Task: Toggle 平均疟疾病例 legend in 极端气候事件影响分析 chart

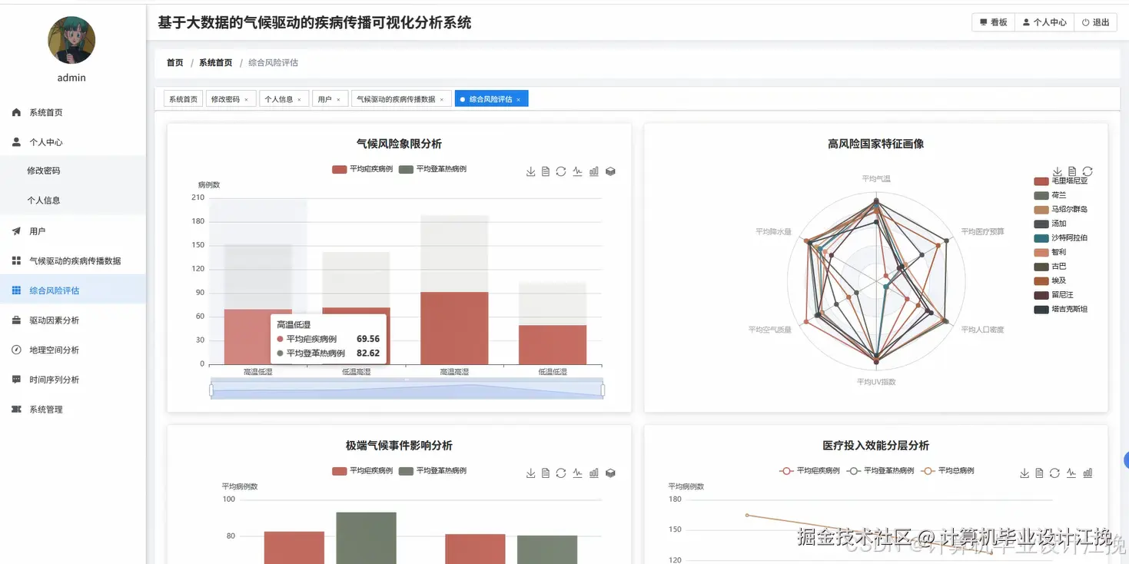Action: pos(362,471)
